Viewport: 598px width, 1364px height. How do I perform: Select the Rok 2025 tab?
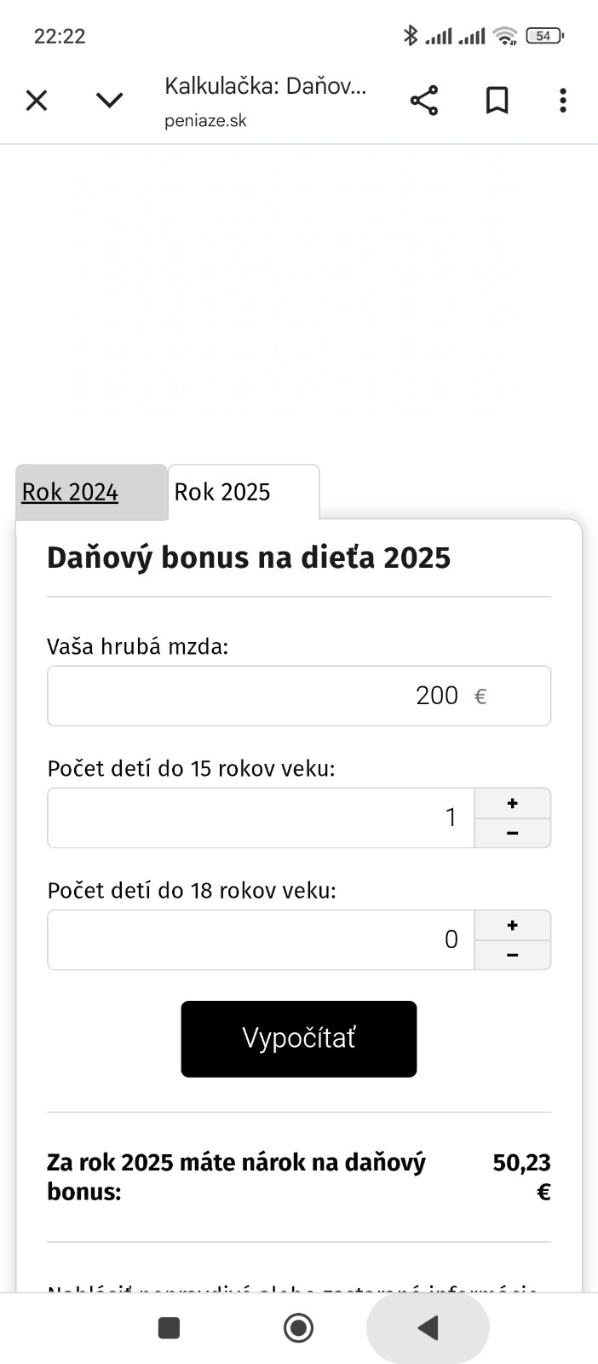(222, 492)
